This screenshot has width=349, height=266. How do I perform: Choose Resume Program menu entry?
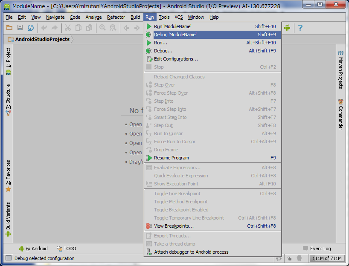(x=213, y=158)
